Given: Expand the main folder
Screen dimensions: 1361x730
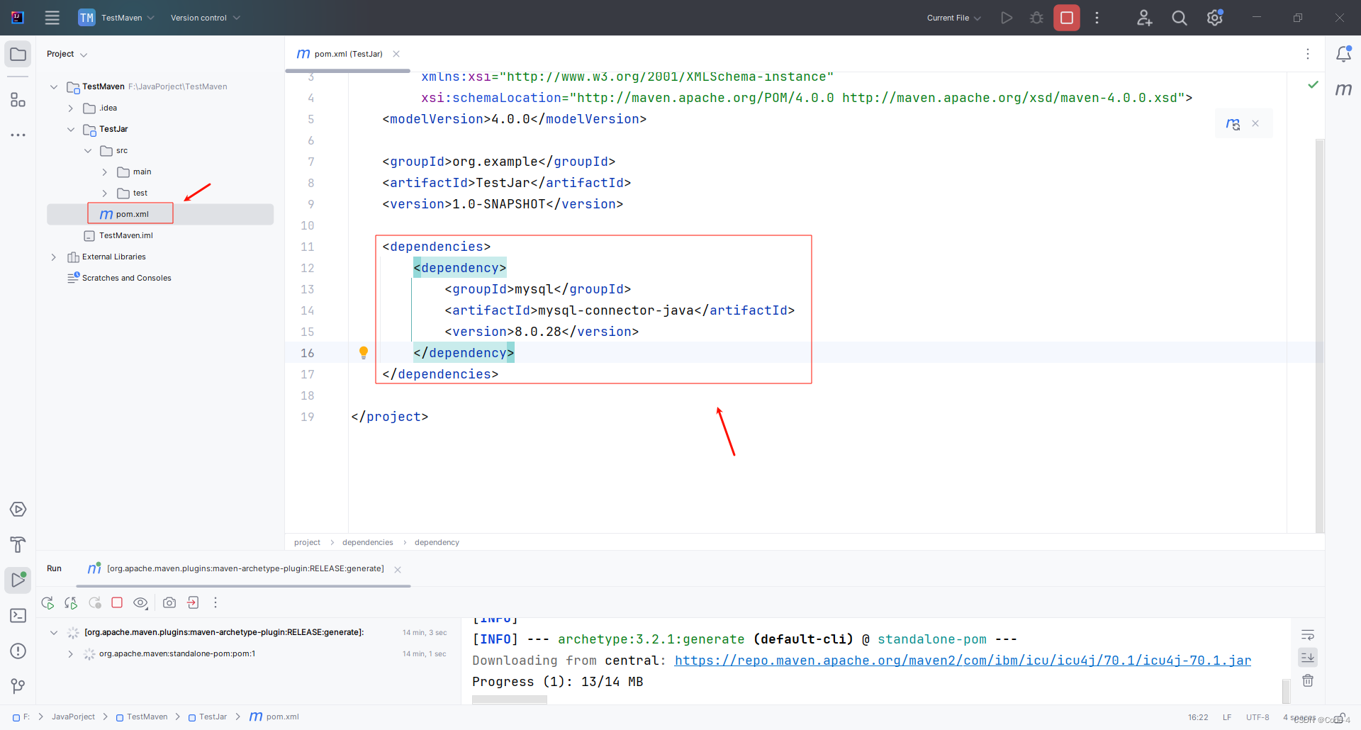Looking at the screenshot, I should 104,172.
